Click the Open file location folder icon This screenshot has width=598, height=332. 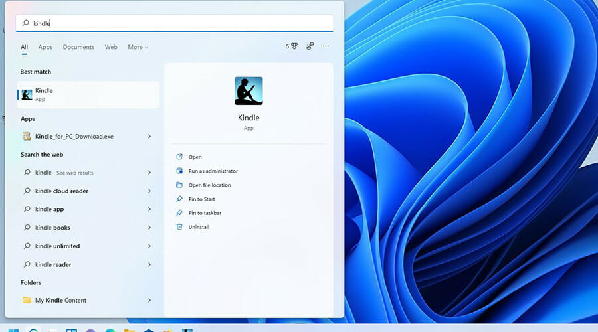pyautogui.click(x=179, y=185)
